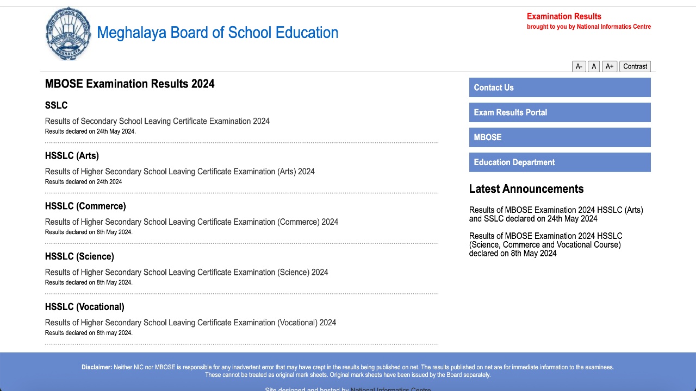Click the Latest Announcements heading
Image resolution: width=696 pixels, height=391 pixels.
click(x=526, y=189)
